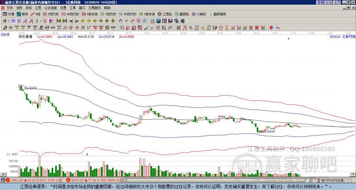Image resolution: width=356 pixels, height=190 pixels.
Task: Open the 浏览 menu
Action: (19, 8)
